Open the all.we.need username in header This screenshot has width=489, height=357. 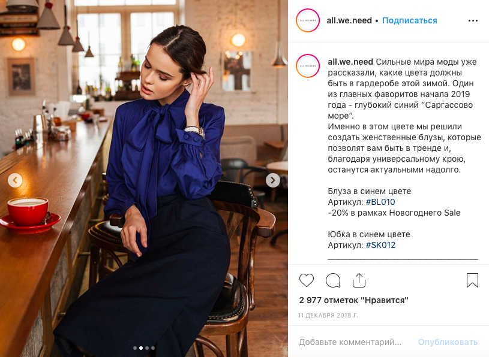pos(349,20)
